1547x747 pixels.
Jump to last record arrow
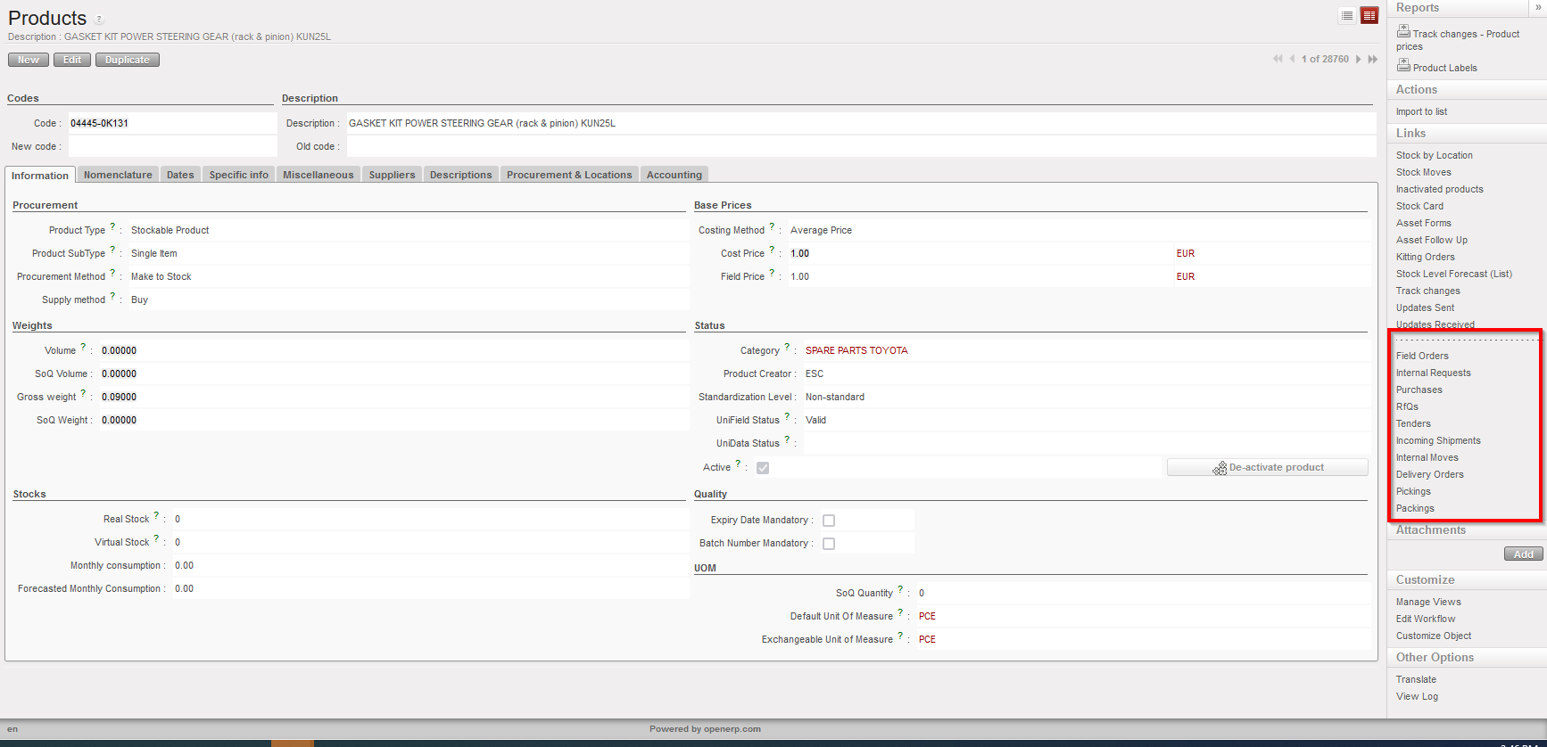(x=1373, y=59)
